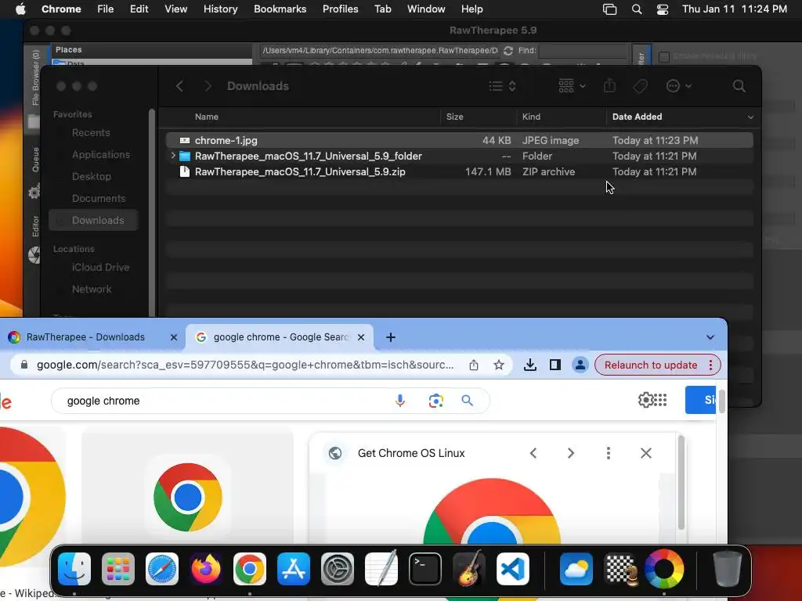Open a new Chrome tab
Screen dimensions: 802x601
390,337
